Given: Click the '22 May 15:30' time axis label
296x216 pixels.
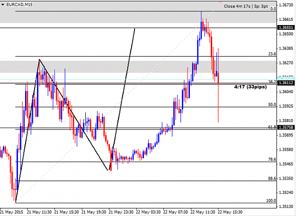Looking at the screenshot, I should pos(230,212).
